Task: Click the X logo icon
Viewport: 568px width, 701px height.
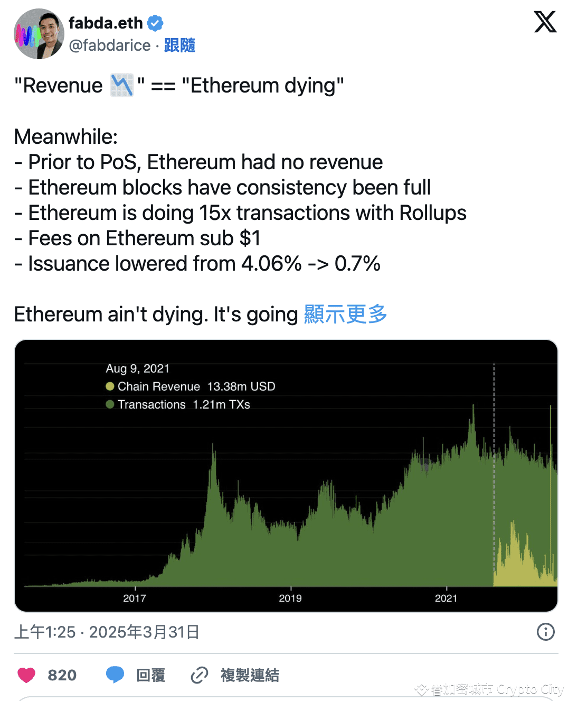Action: coord(545,22)
